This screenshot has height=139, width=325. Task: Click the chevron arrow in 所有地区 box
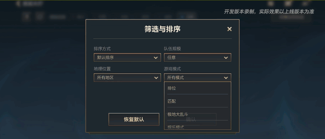coord(156,78)
